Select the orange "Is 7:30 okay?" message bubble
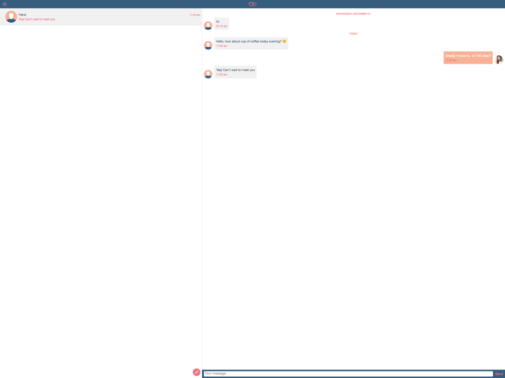The width and height of the screenshot is (505, 378). [x=468, y=58]
